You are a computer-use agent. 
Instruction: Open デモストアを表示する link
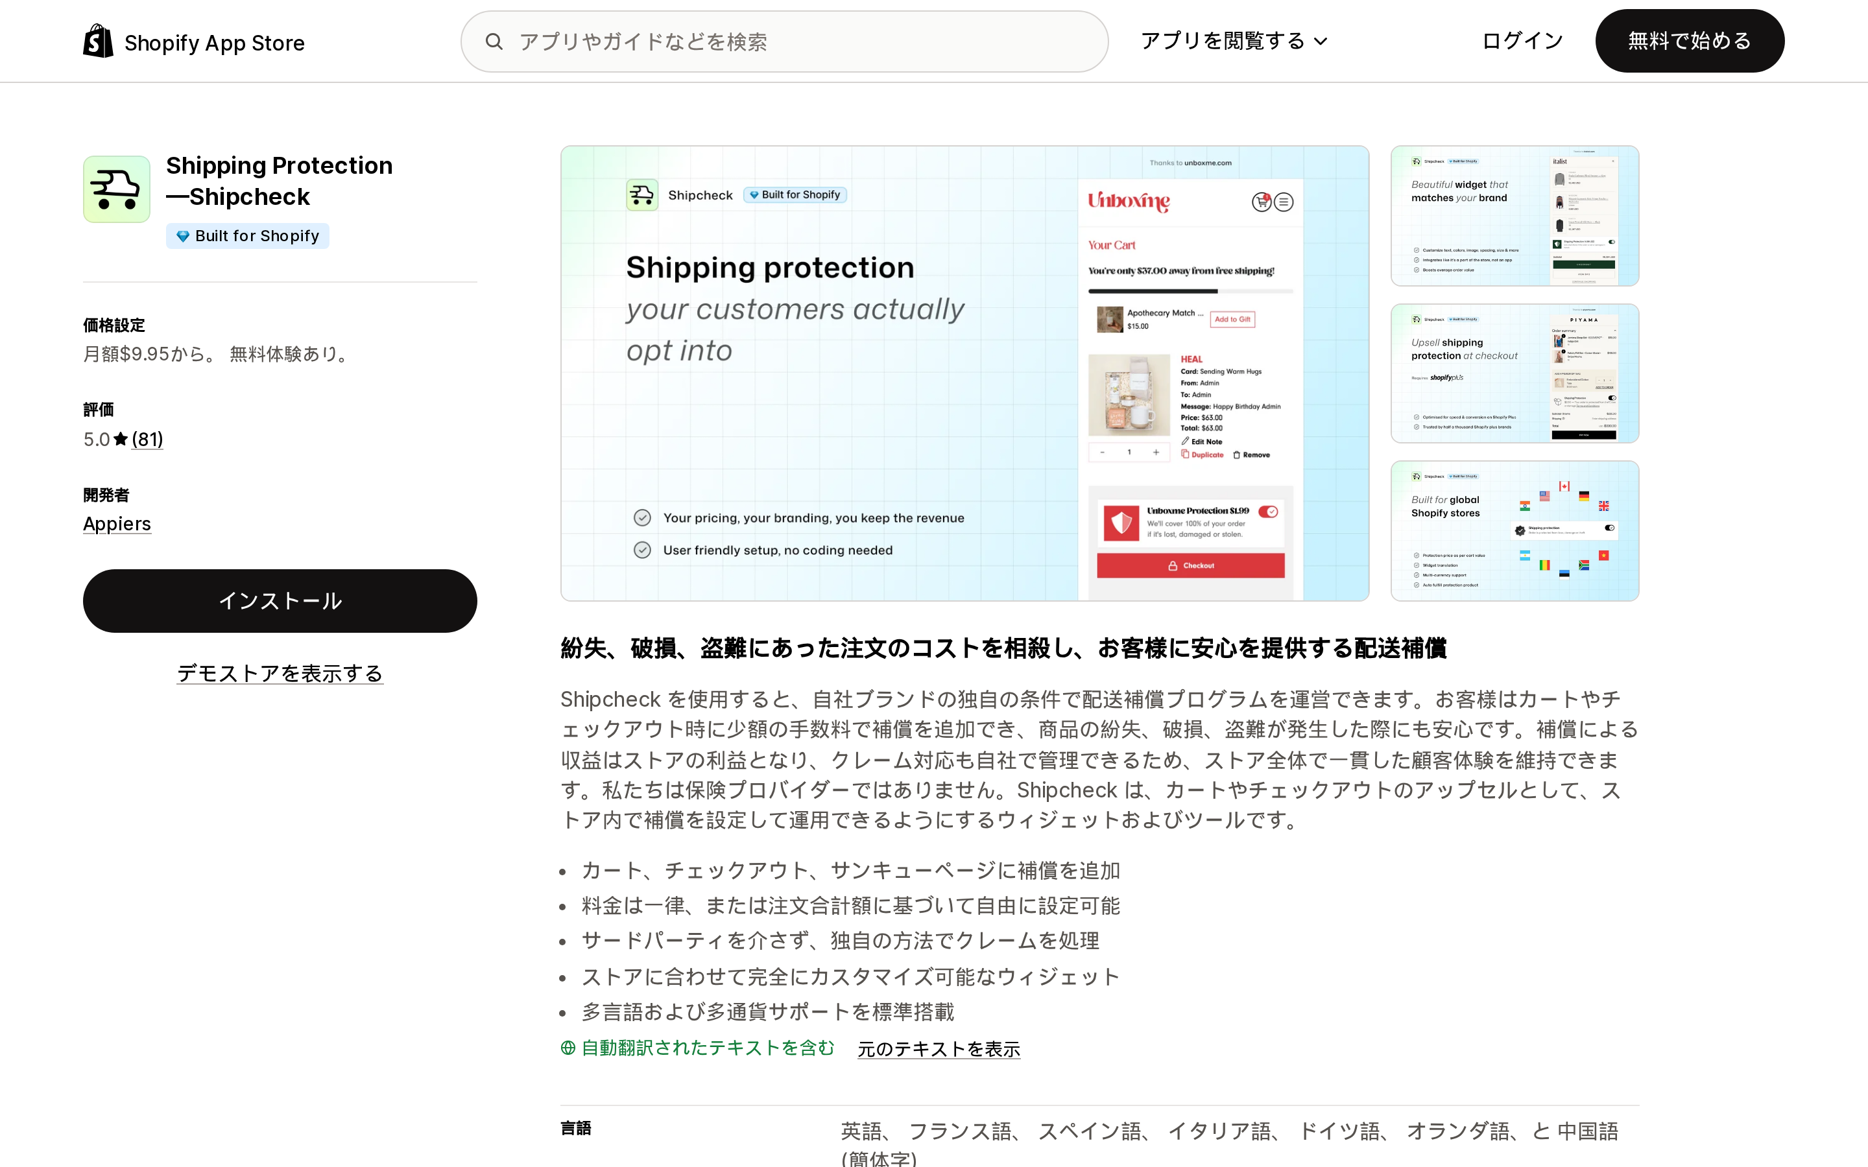tap(280, 674)
